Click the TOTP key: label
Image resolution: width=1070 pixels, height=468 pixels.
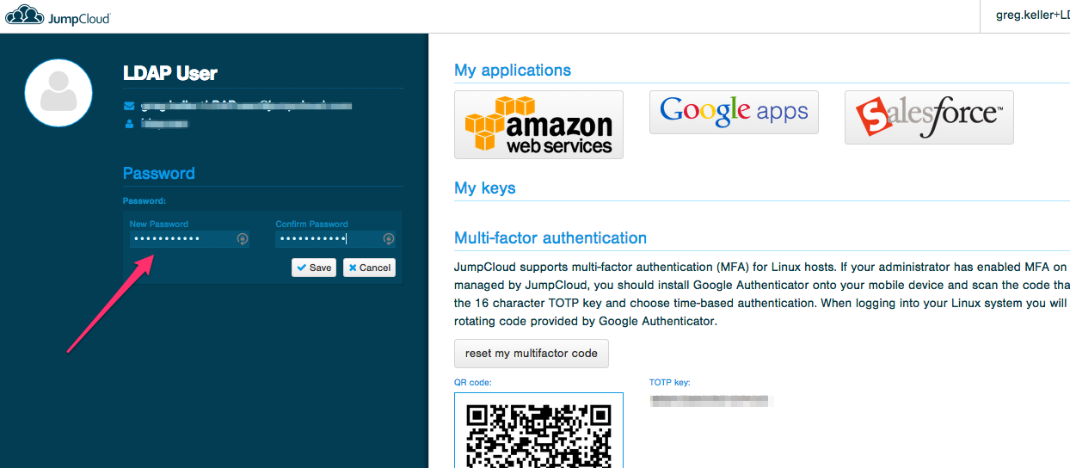point(670,382)
